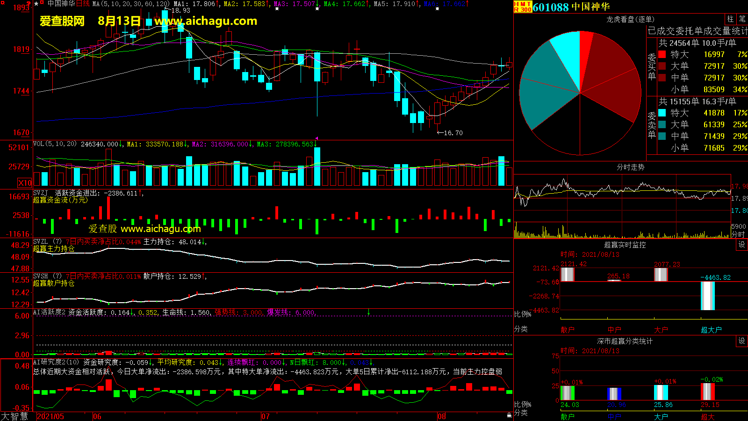Switch to 笔 tick view
Screen dimensions: 748x421
(x=742, y=19)
